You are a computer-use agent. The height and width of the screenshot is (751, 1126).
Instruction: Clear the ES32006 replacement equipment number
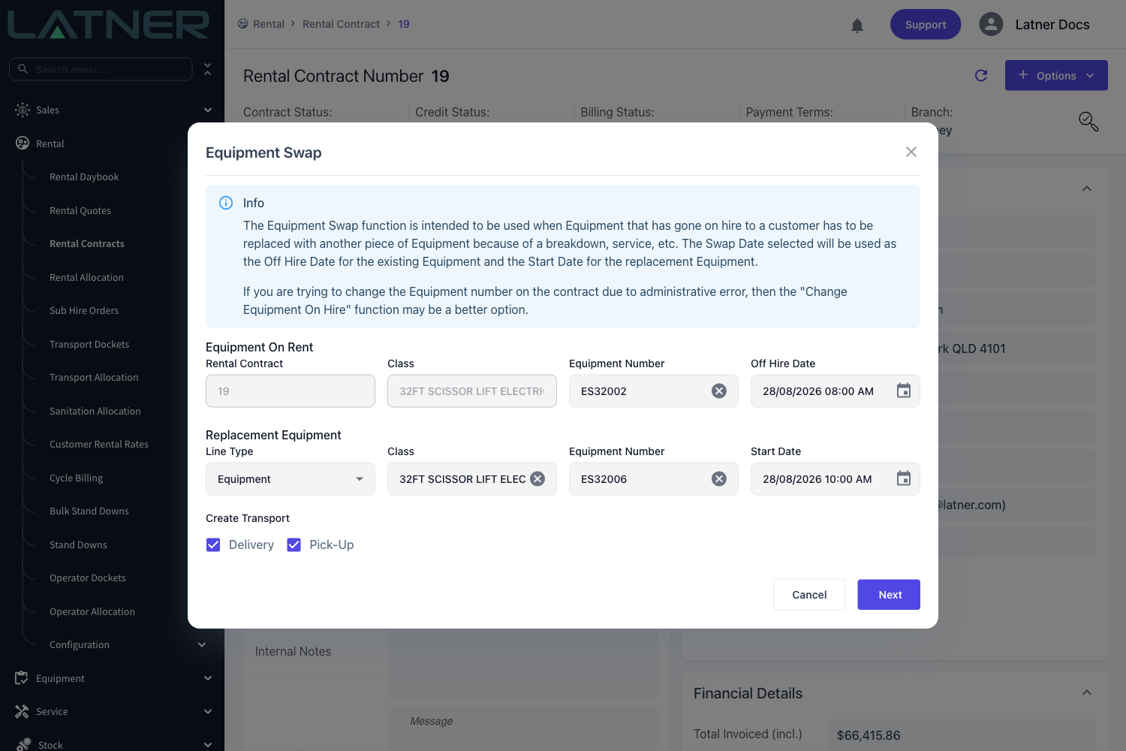coord(719,479)
